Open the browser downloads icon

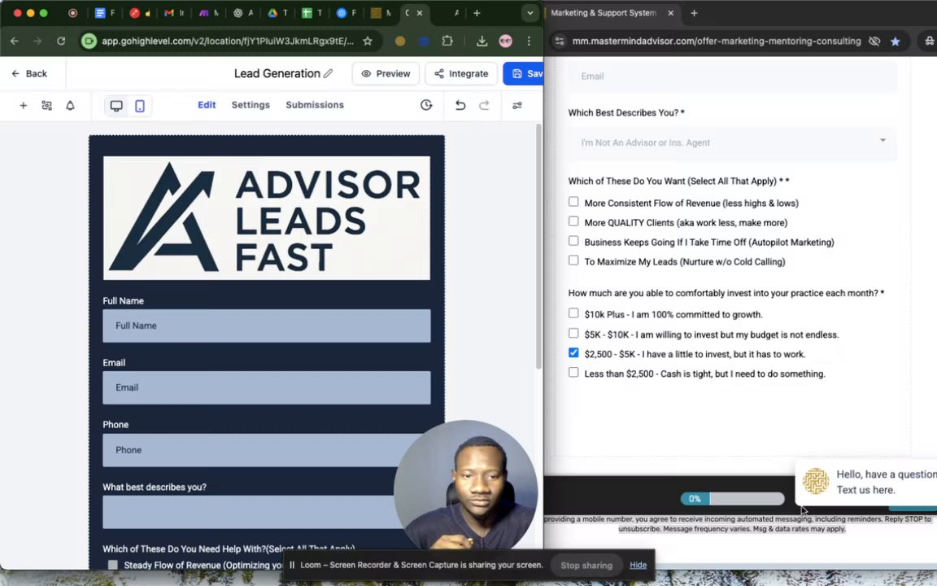482,41
